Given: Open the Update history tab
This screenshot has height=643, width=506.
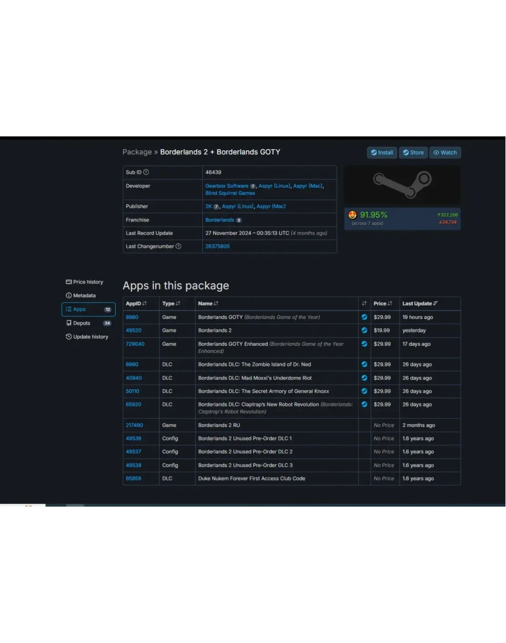Looking at the screenshot, I should (x=90, y=337).
